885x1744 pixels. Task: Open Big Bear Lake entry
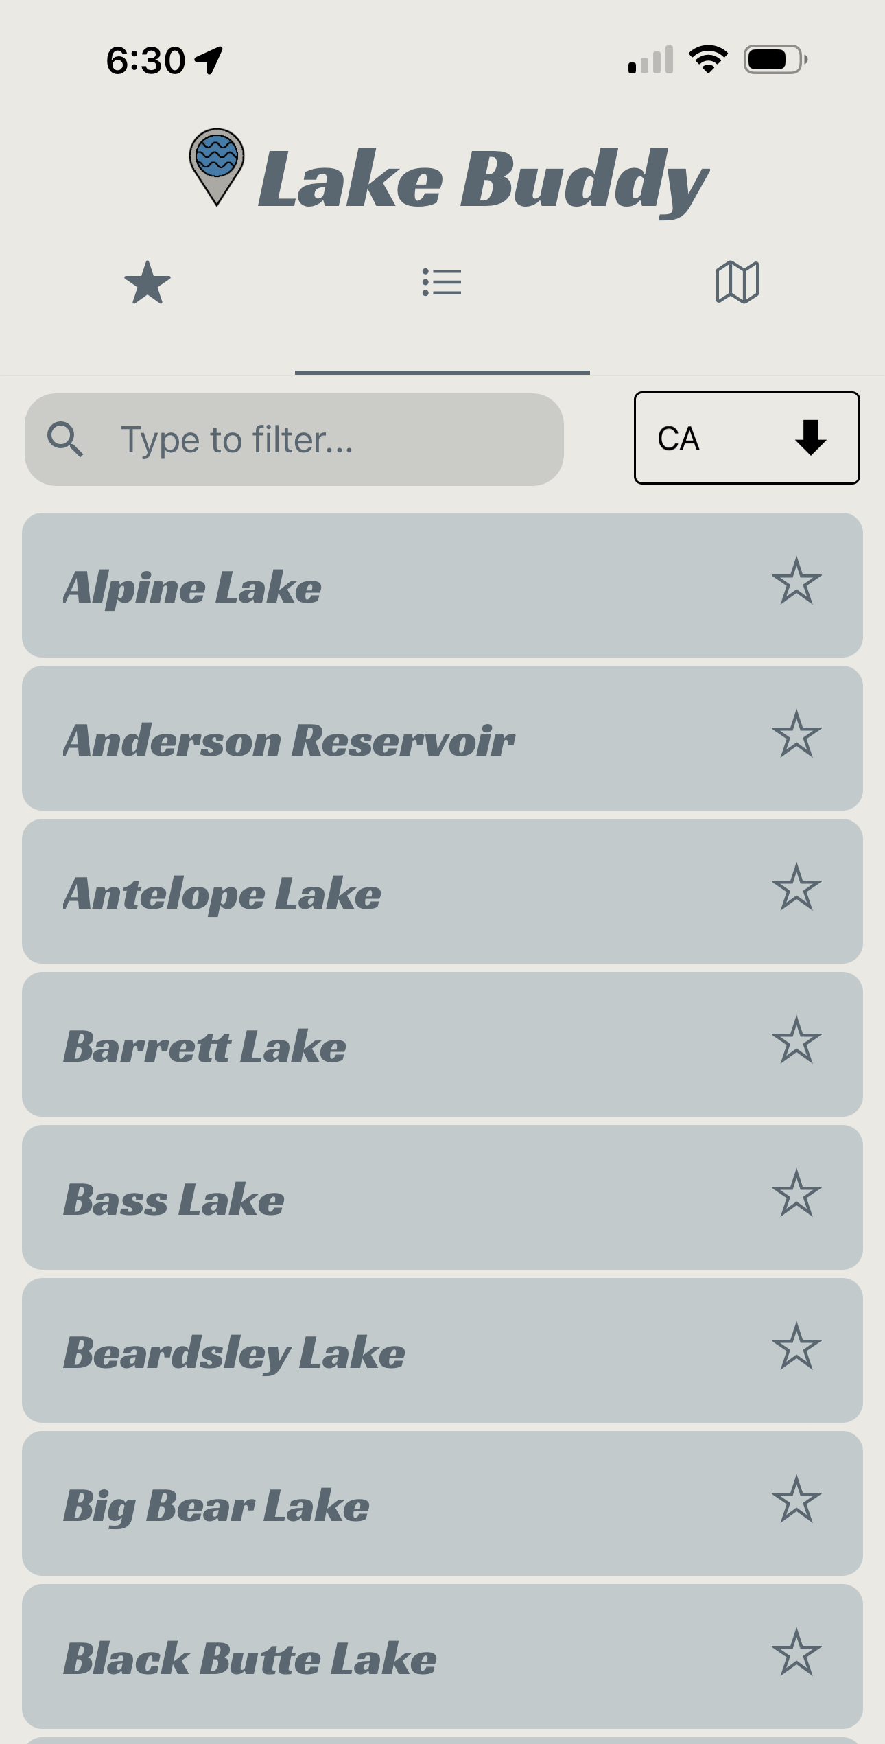(442, 1503)
